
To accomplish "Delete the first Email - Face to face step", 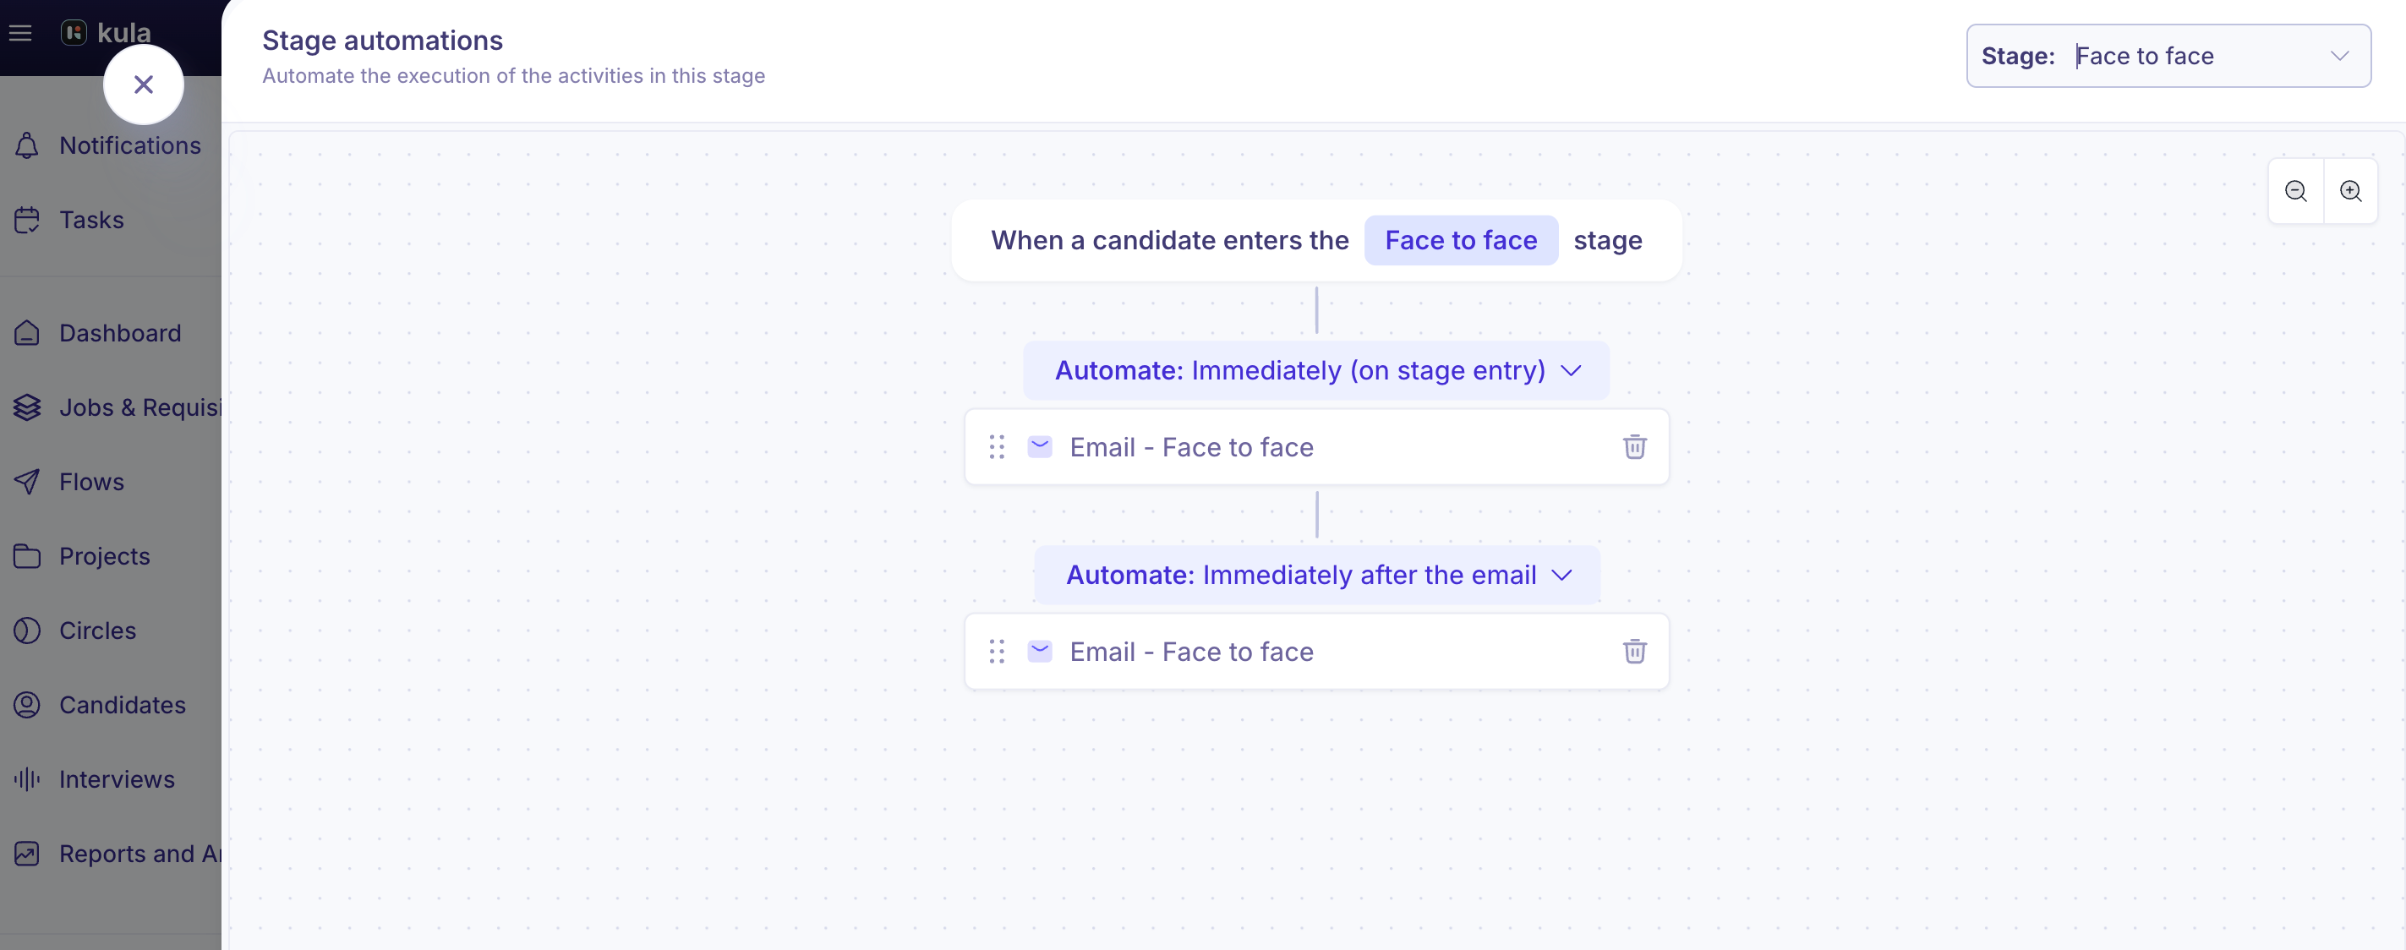I will [x=1633, y=446].
